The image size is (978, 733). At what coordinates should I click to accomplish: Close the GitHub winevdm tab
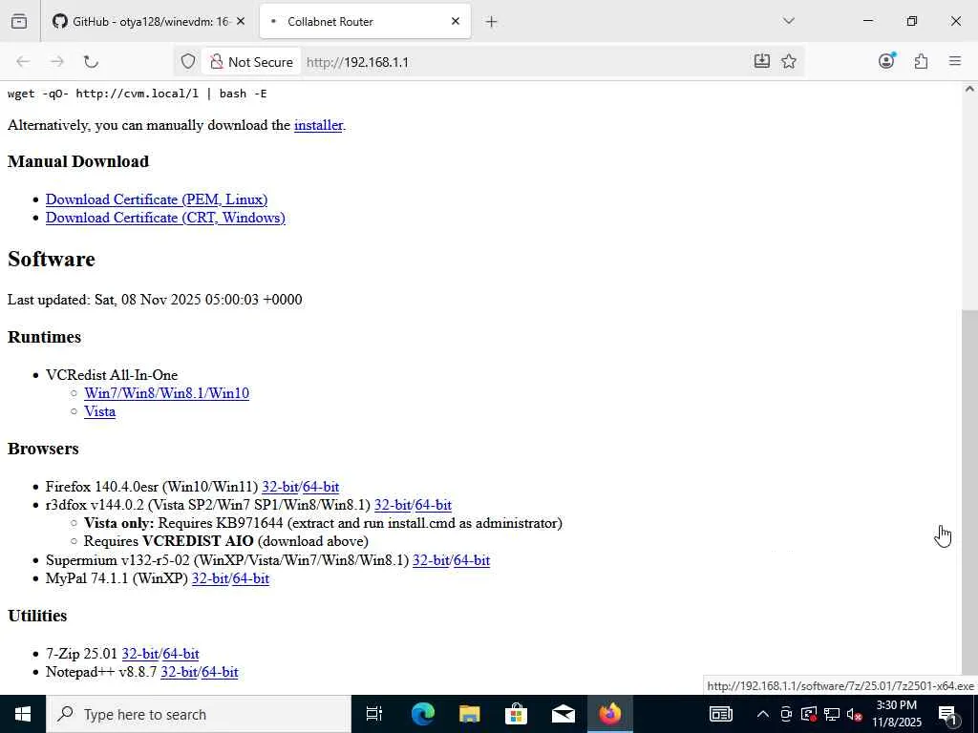click(x=241, y=22)
